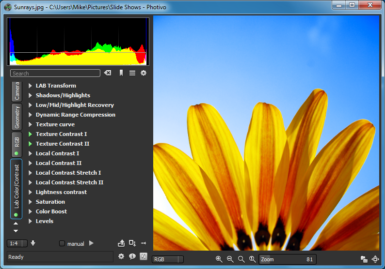Open the RGB channel dropdown
The height and width of the screenshot is (269, 385).
[x=168, y=259]
